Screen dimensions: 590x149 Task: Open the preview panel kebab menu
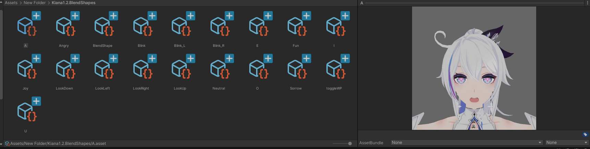tap(587, 3)
